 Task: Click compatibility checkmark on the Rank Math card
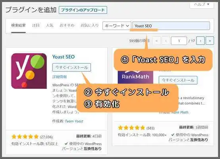[173, 135]
